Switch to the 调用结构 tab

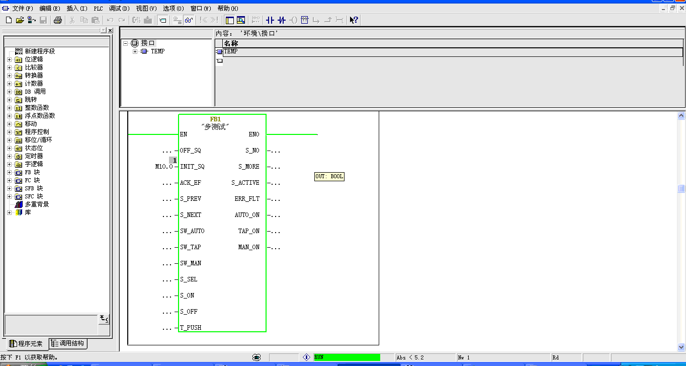coord(68,344)
